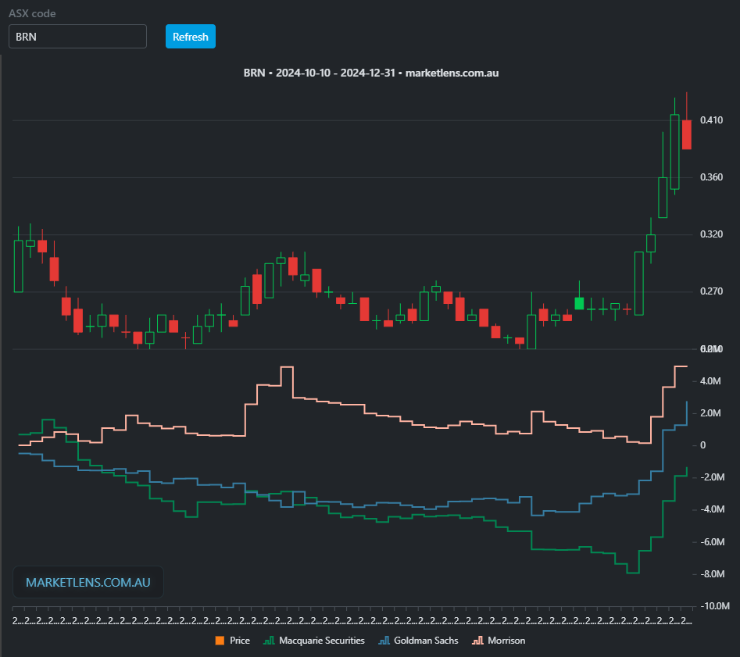Open the MARKETLENS.COM.AU watermark link
740x657 pixels.
pyautogui.click(x=88, y=582)
